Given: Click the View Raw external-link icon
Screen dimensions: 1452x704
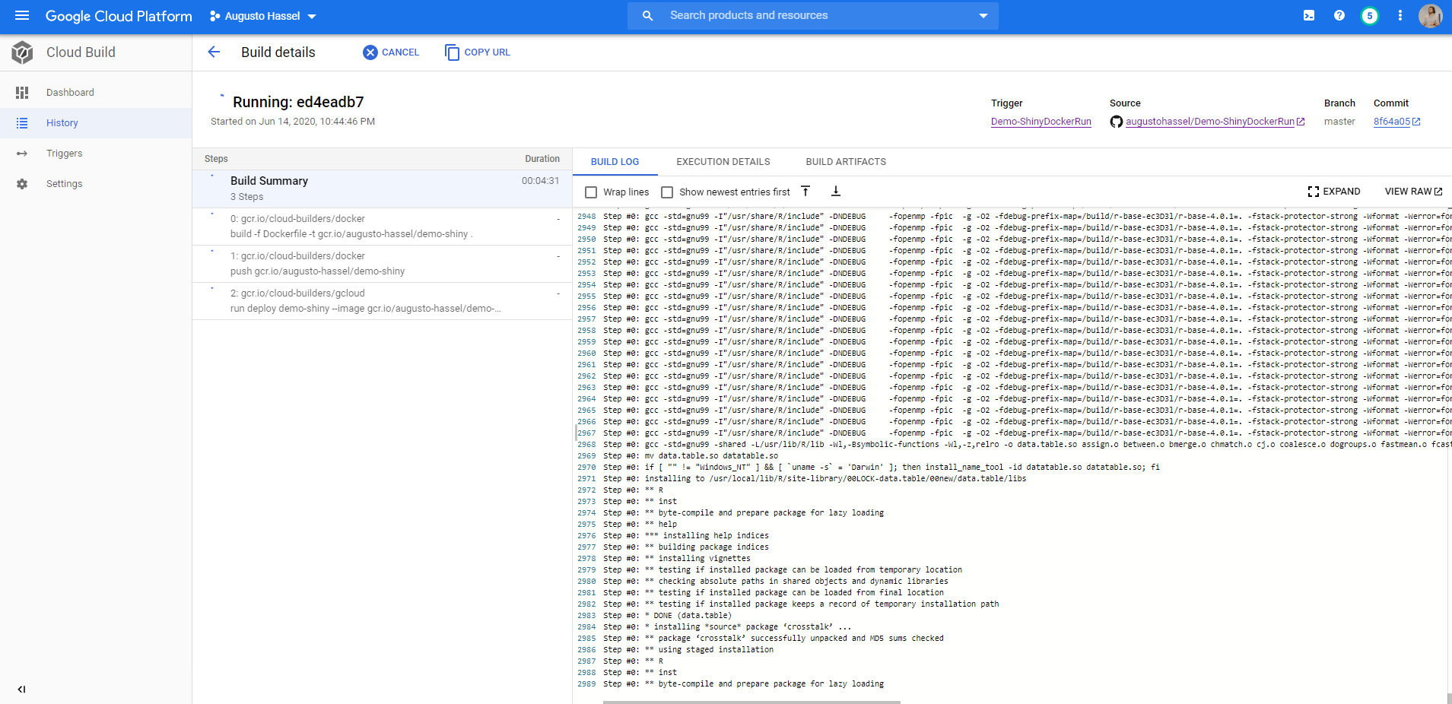Looking at the screenshot, I should [1438, 192].
